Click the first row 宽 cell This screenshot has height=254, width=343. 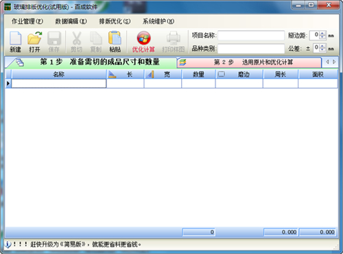[x=163, y=84]
